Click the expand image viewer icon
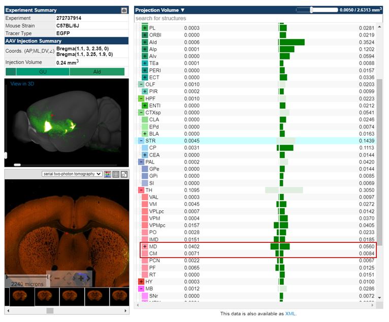Screen dimensions: 389x322 click(124, 174)
